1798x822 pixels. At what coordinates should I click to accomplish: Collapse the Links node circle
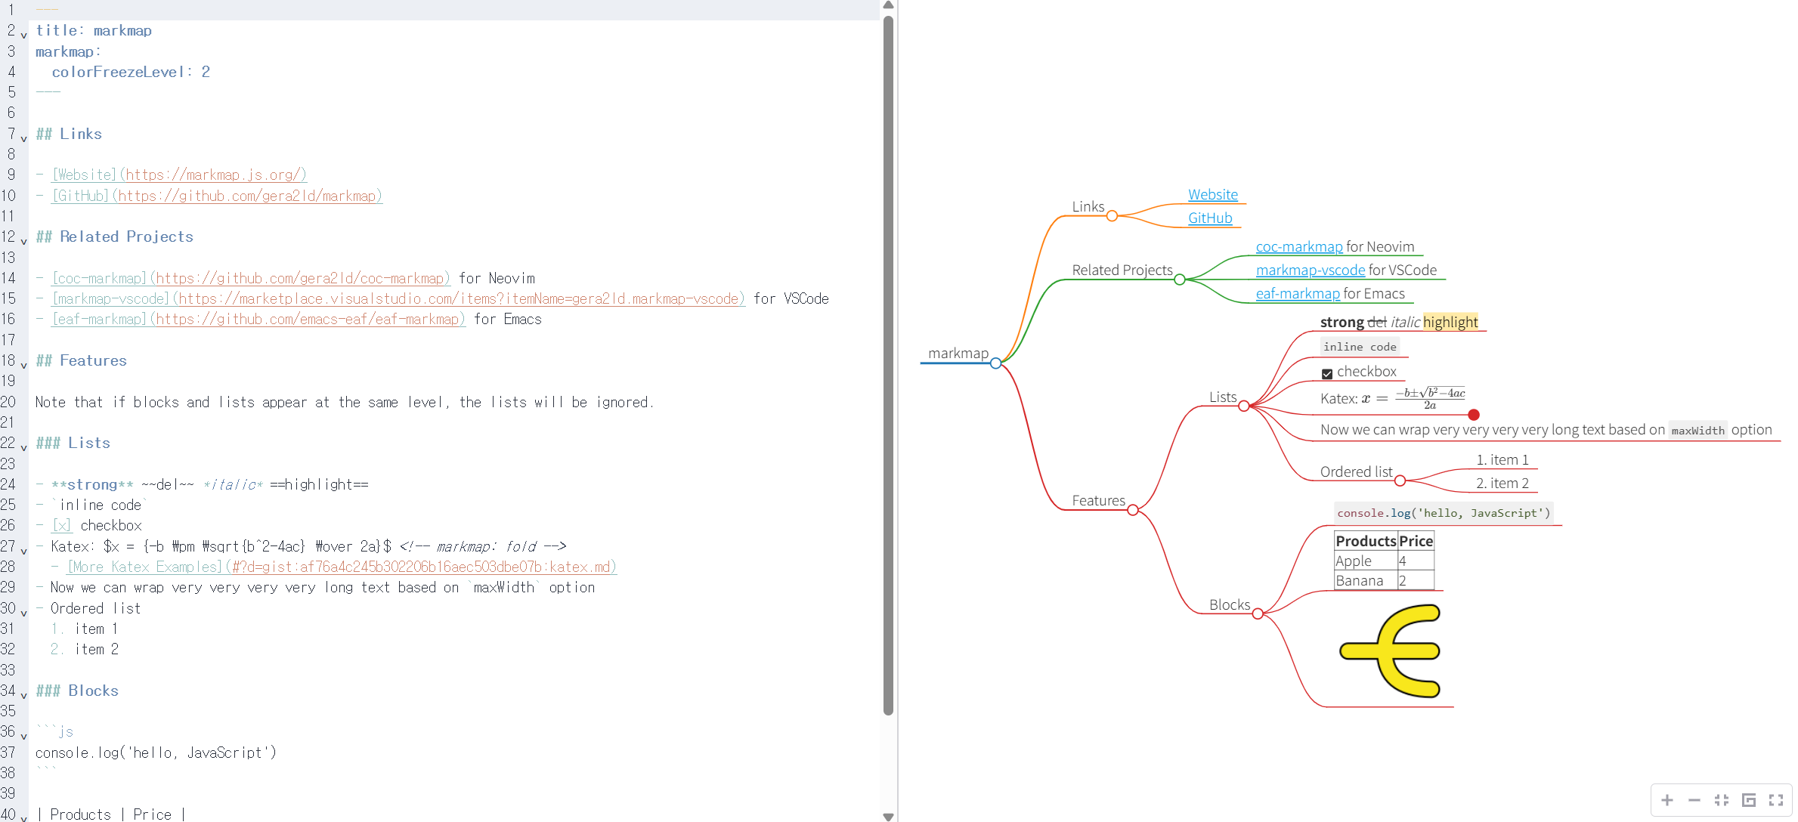(x=1112, y=216)
